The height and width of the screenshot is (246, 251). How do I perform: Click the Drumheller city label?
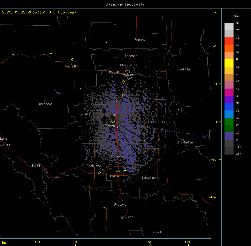[186, 142]
